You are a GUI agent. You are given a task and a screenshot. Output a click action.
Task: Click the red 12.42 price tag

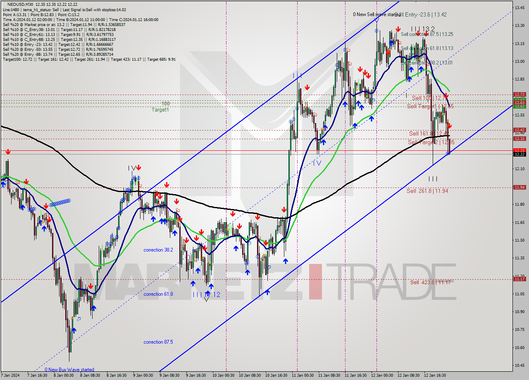(519, 130)
